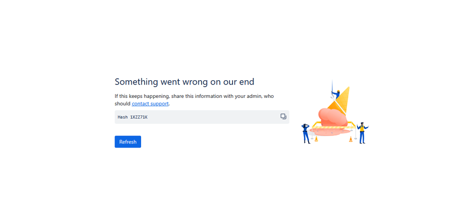Click the word "Hash" in the code box
Screen dimensions: 465x213
click(122, 117)
